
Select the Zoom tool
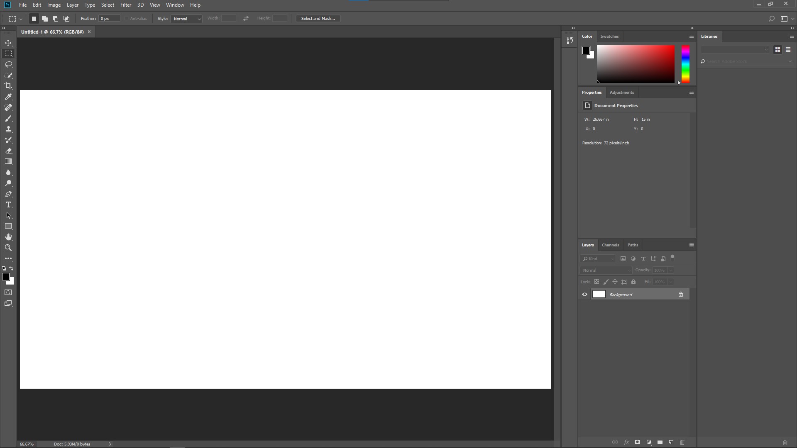pyautogui.click(x=8, y=248)
